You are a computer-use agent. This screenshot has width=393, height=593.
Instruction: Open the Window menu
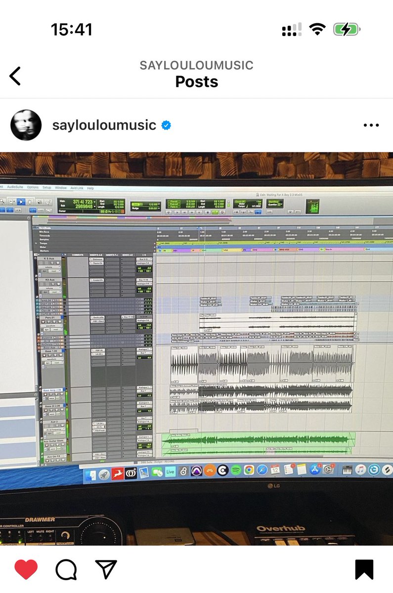[61, 188]
